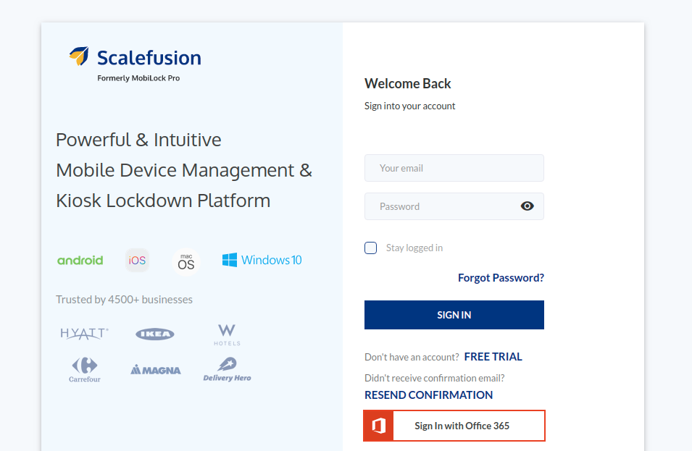Click the 'Stay logged in' label
This screenshot has height=451, width=692.
coord(414,248)
